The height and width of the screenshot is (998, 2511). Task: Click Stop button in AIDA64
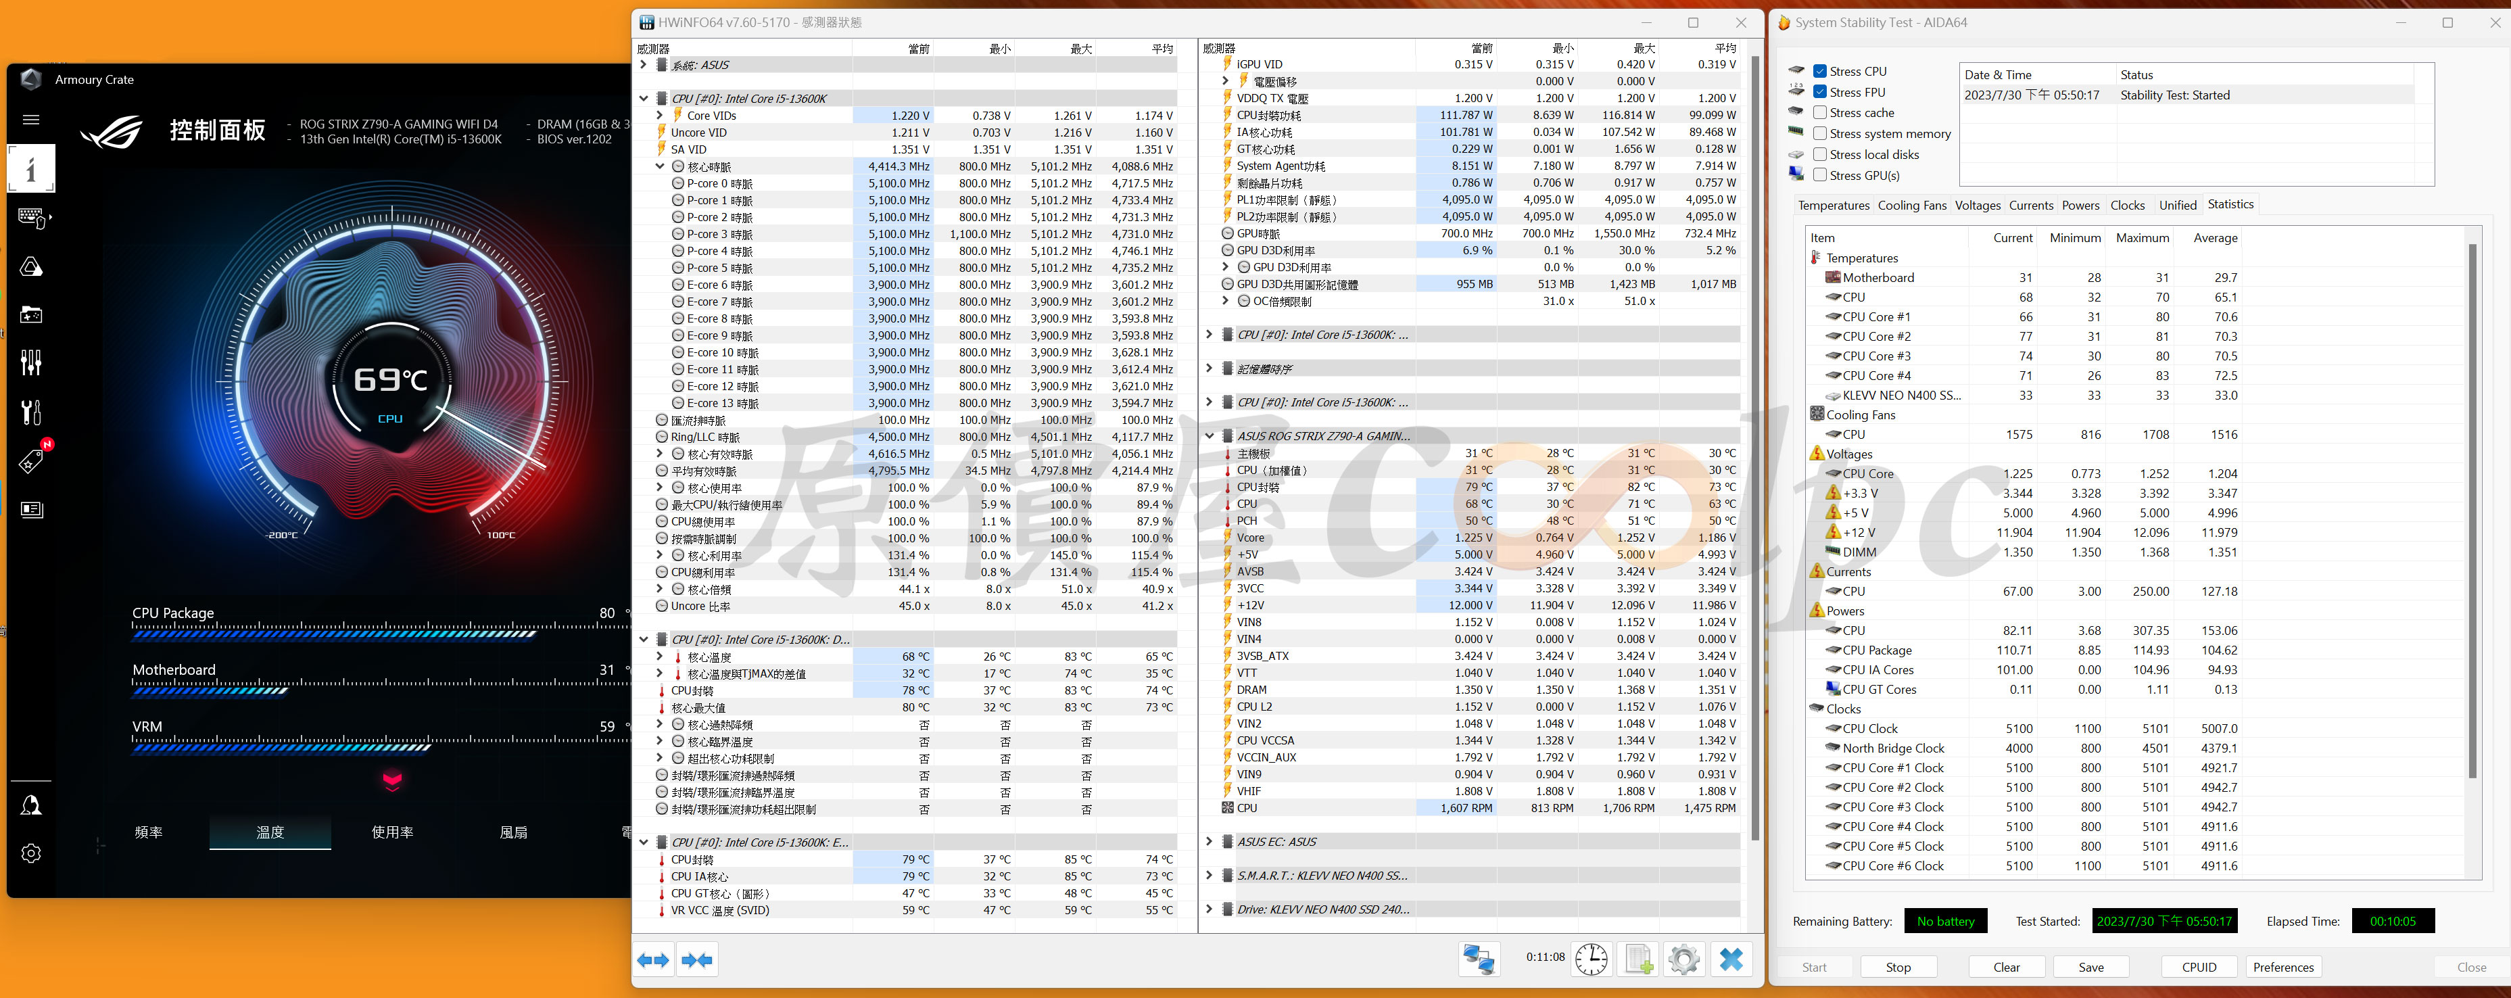tap(1898, 967)
